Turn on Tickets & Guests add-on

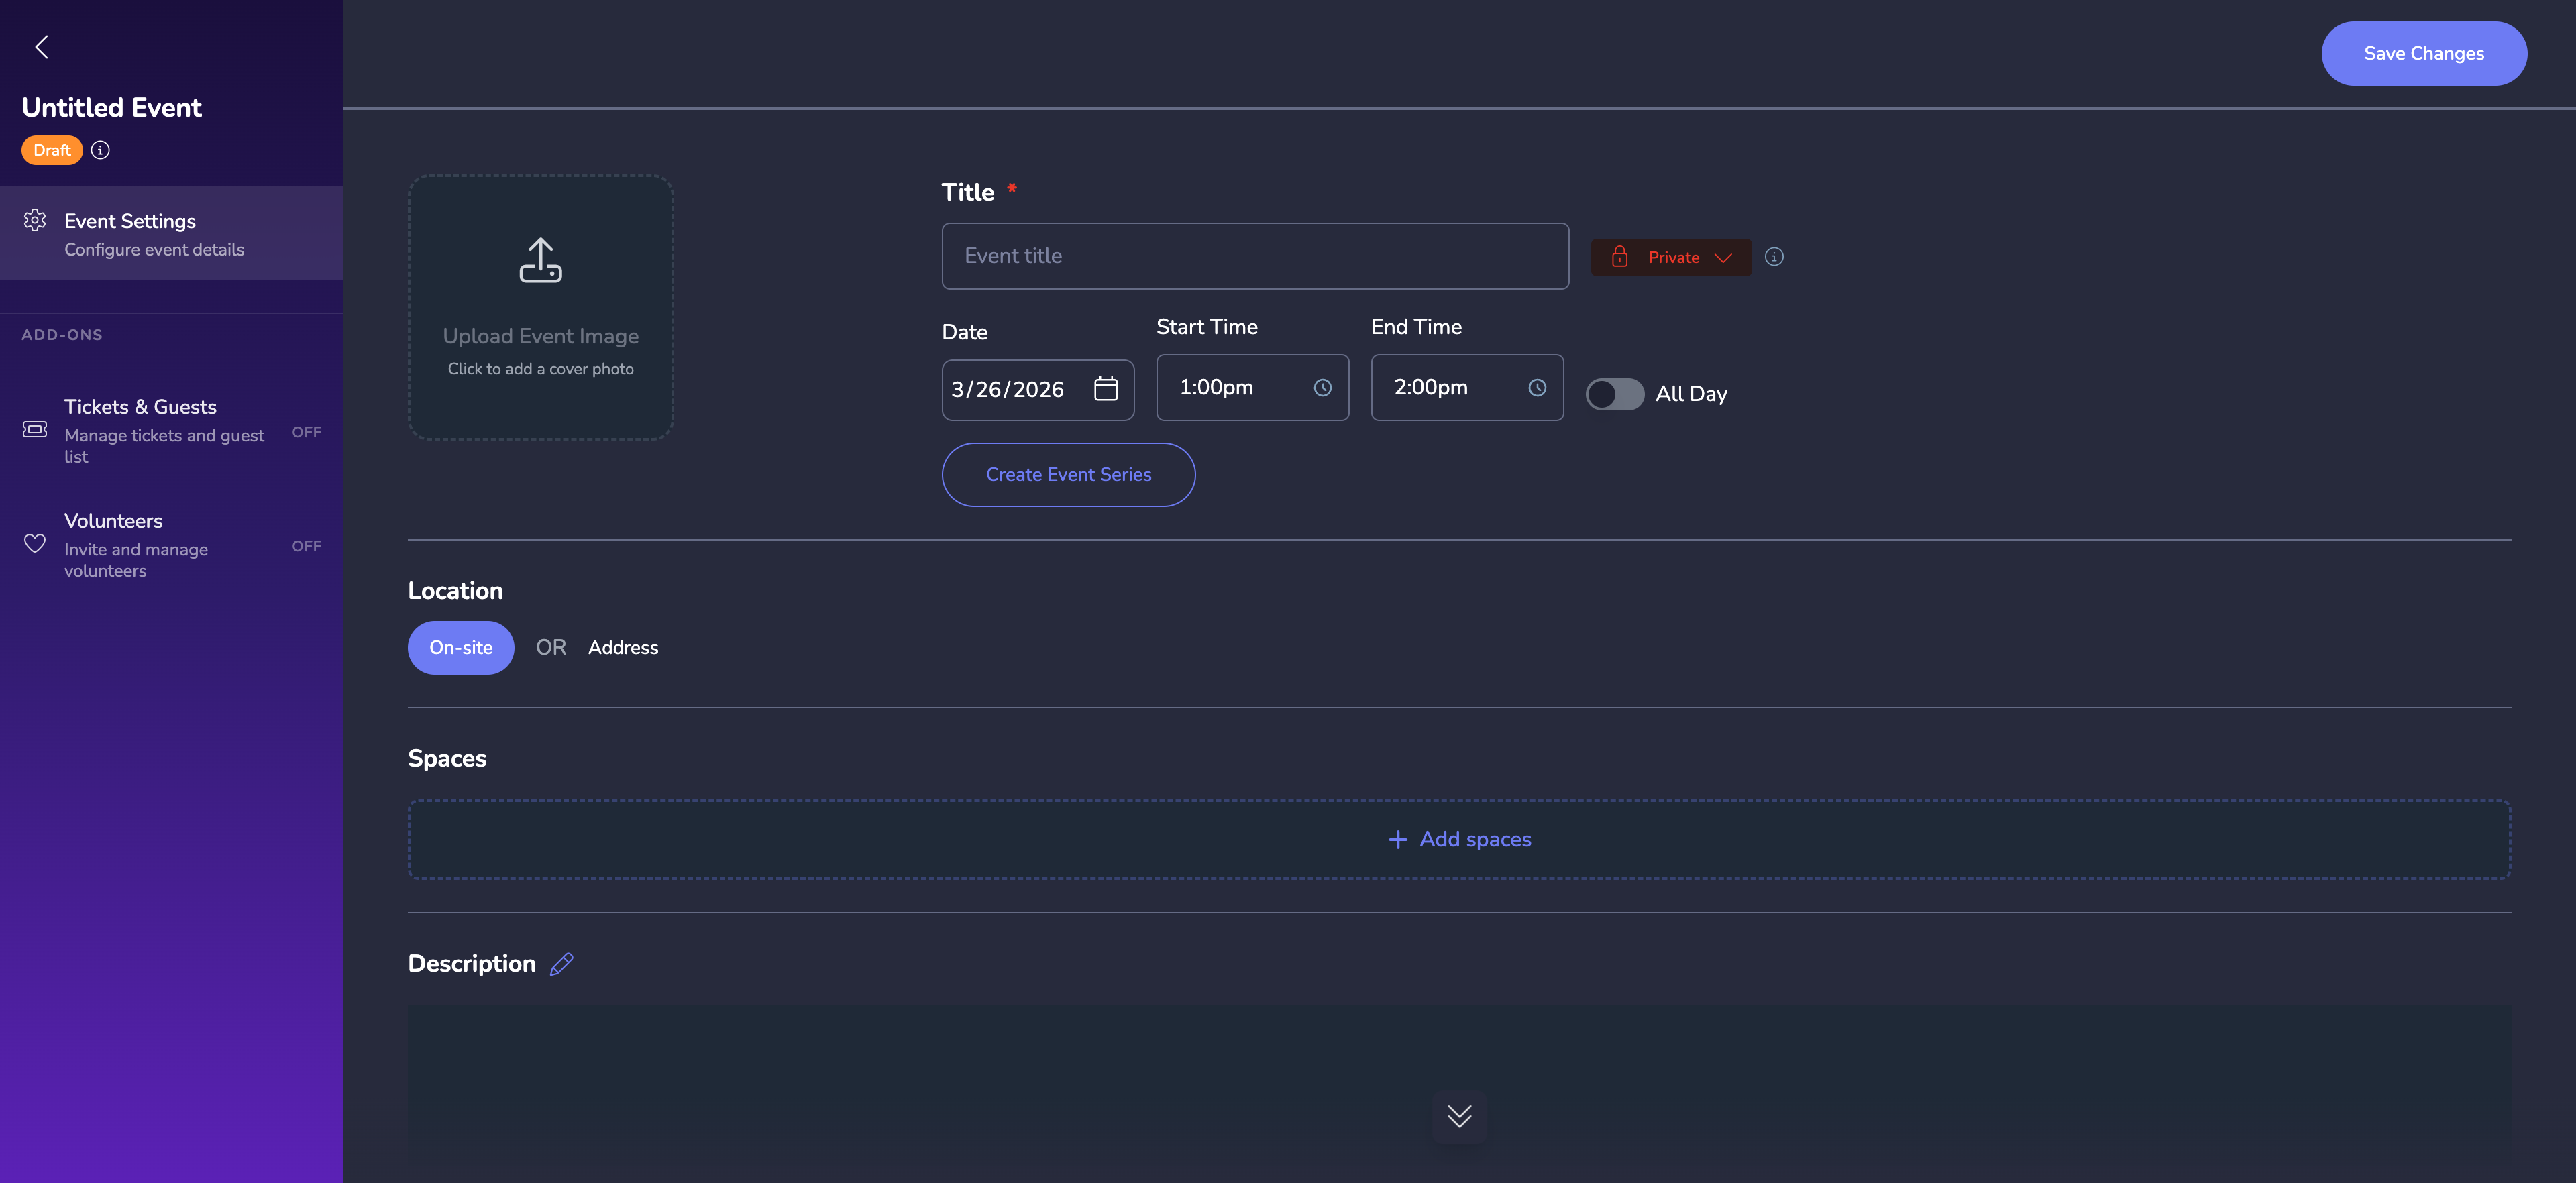[306, 432]
